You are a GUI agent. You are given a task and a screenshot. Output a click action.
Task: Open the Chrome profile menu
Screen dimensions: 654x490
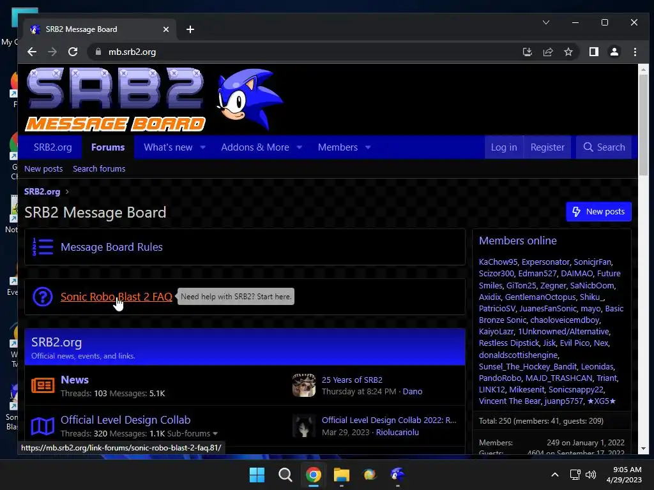(614, 52)
